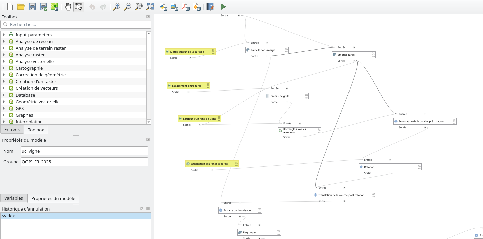Open an existing model file

(x=21, y=6)
